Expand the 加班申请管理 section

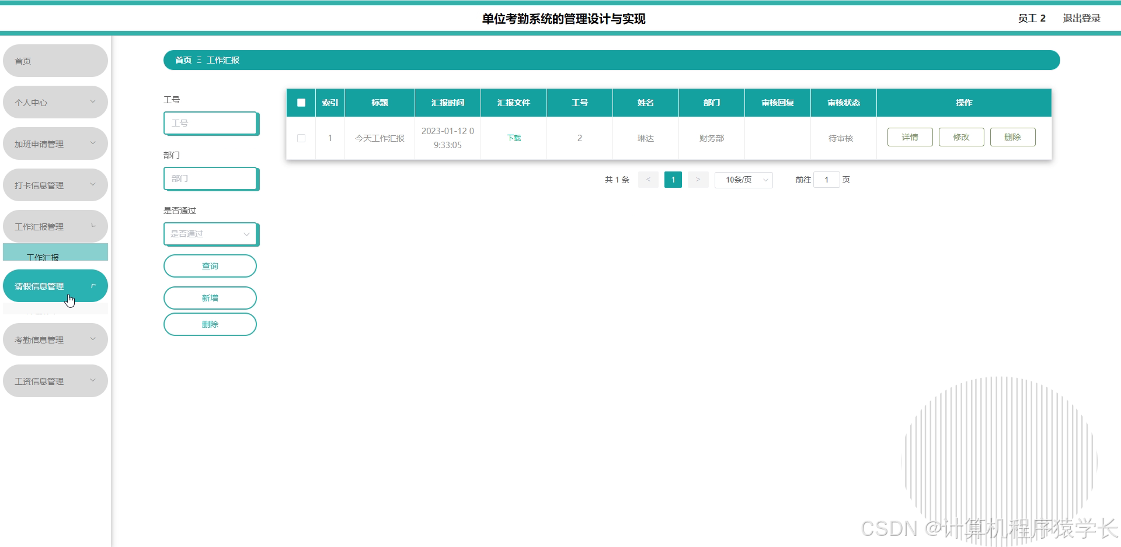55,143
